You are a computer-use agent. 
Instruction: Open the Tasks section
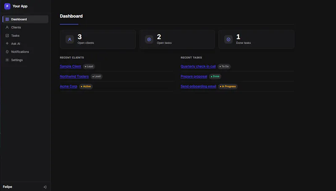coord(26,36)
